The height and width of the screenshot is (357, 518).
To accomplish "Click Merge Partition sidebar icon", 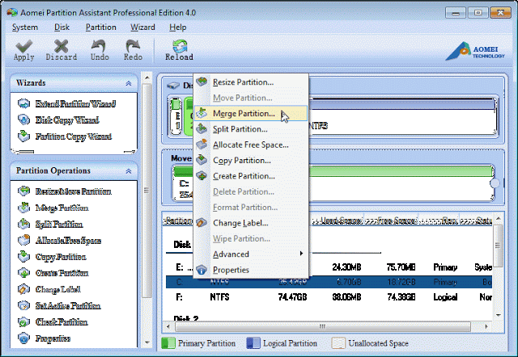I will pos(23,208).
